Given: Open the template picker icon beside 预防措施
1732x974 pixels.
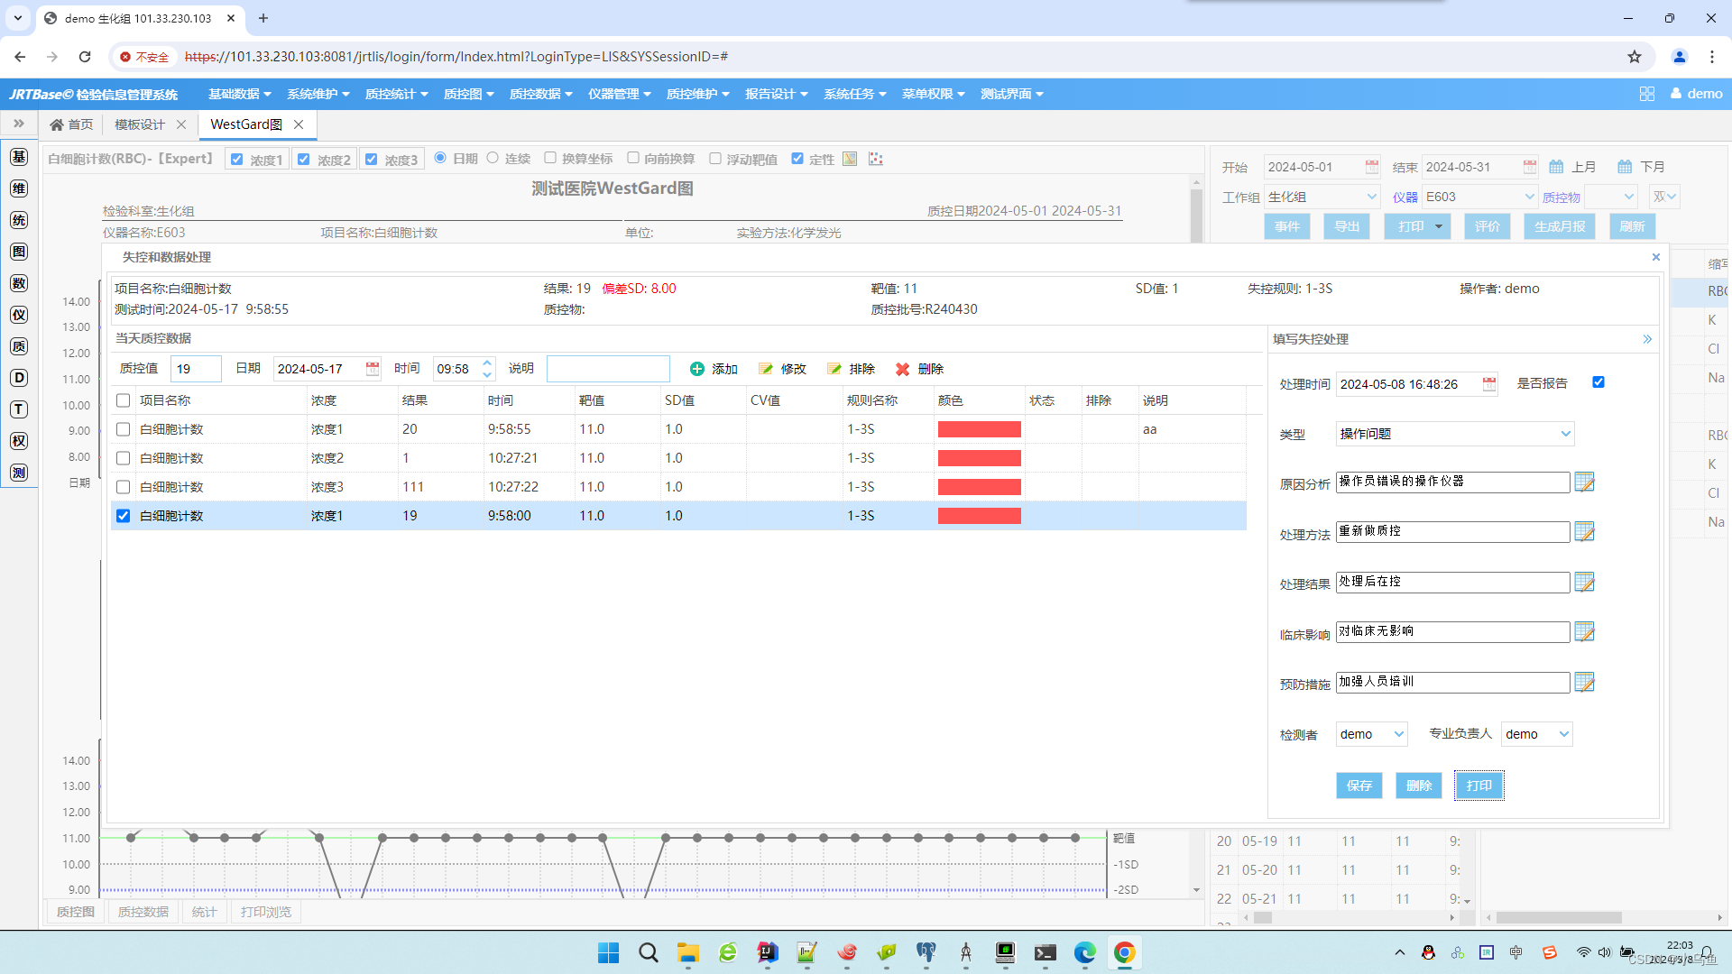Looking at the screenshot, I should click(x=1584, y=683).
